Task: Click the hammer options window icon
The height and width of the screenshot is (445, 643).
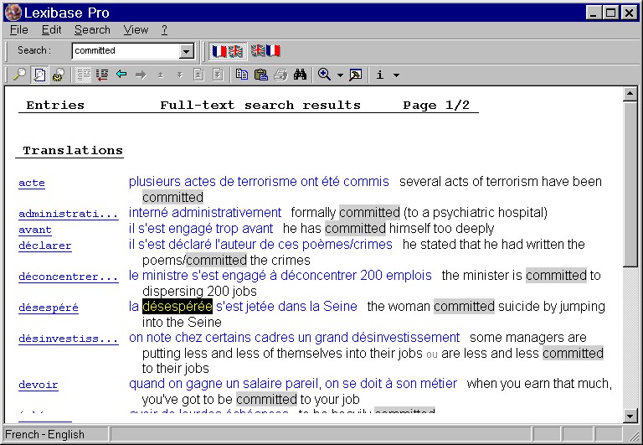Action: pos(356,75)
